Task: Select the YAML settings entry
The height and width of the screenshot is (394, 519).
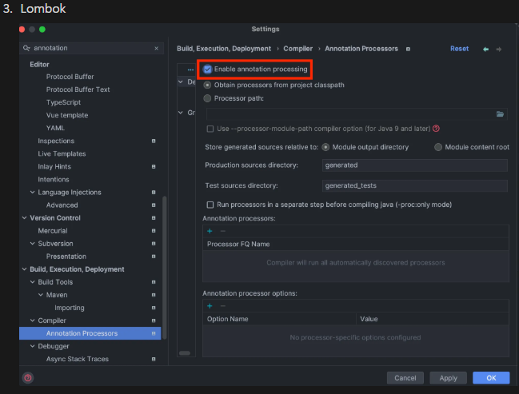Action: (x=55, y=128)
